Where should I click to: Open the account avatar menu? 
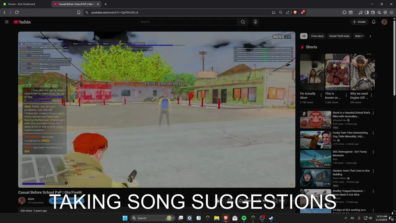coord(384,22)
